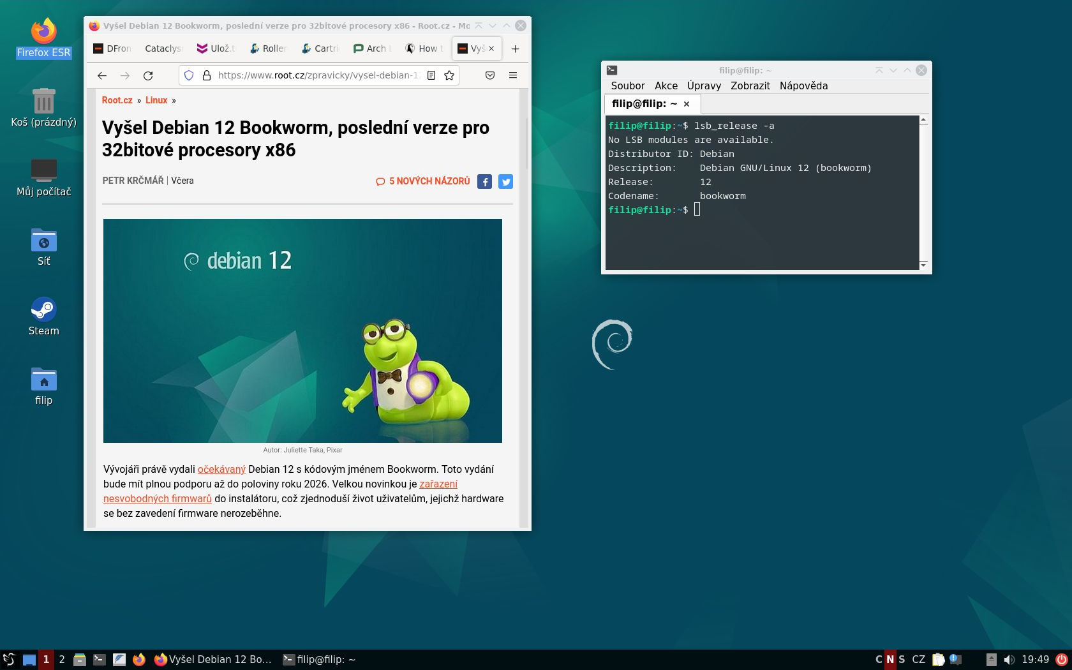The width and height of the screenshot is (1072, 670).
Task: Follow the očekávaný link in the article
Action: 221,469
